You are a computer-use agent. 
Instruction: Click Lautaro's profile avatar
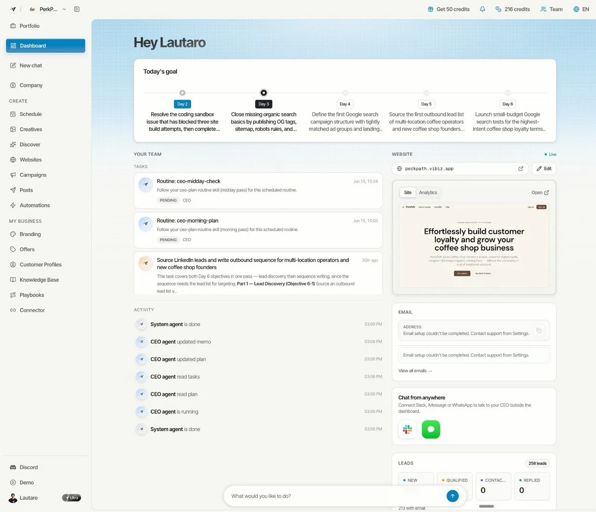pos(13,498)
